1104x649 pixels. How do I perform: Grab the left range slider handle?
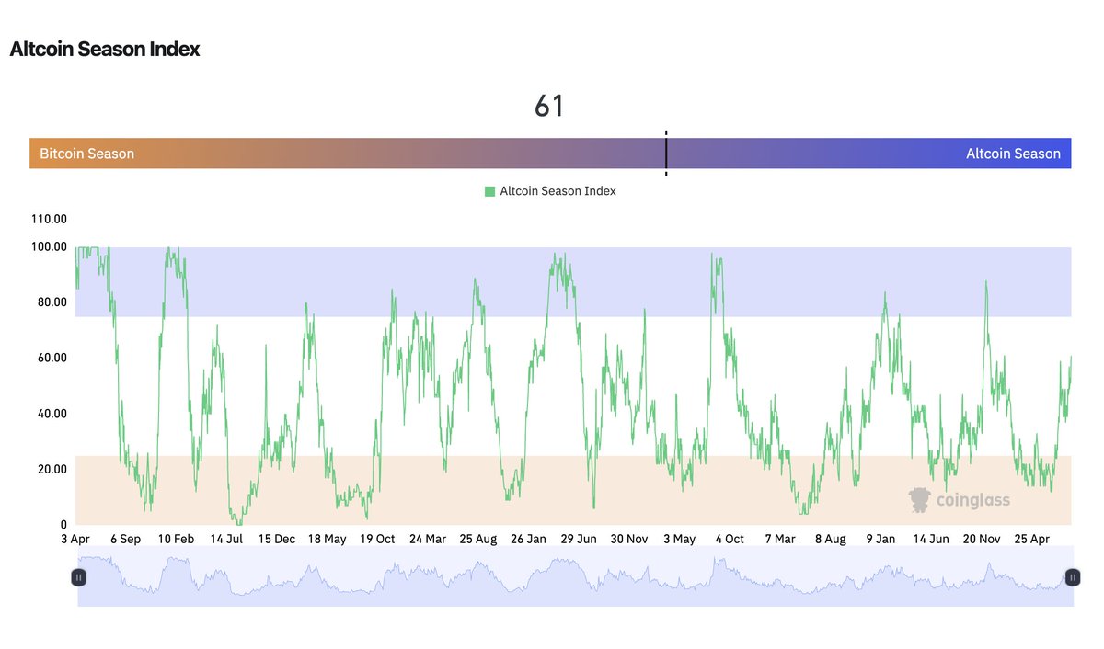[78, 577]
